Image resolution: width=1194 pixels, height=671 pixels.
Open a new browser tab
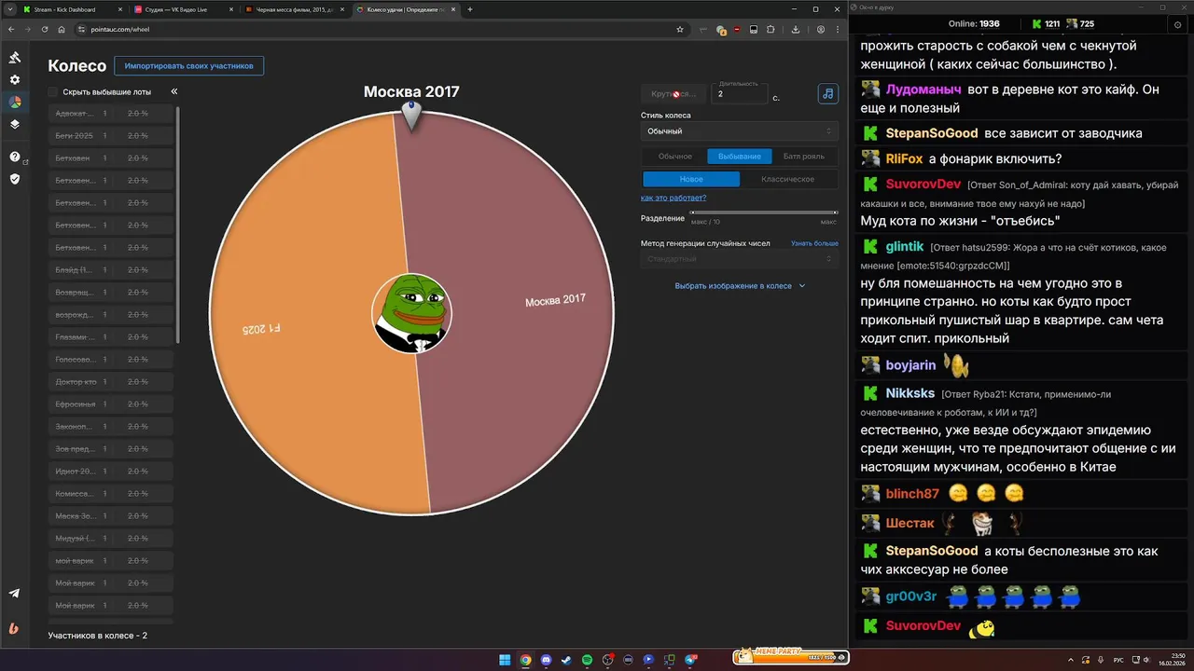click(469, 9)
